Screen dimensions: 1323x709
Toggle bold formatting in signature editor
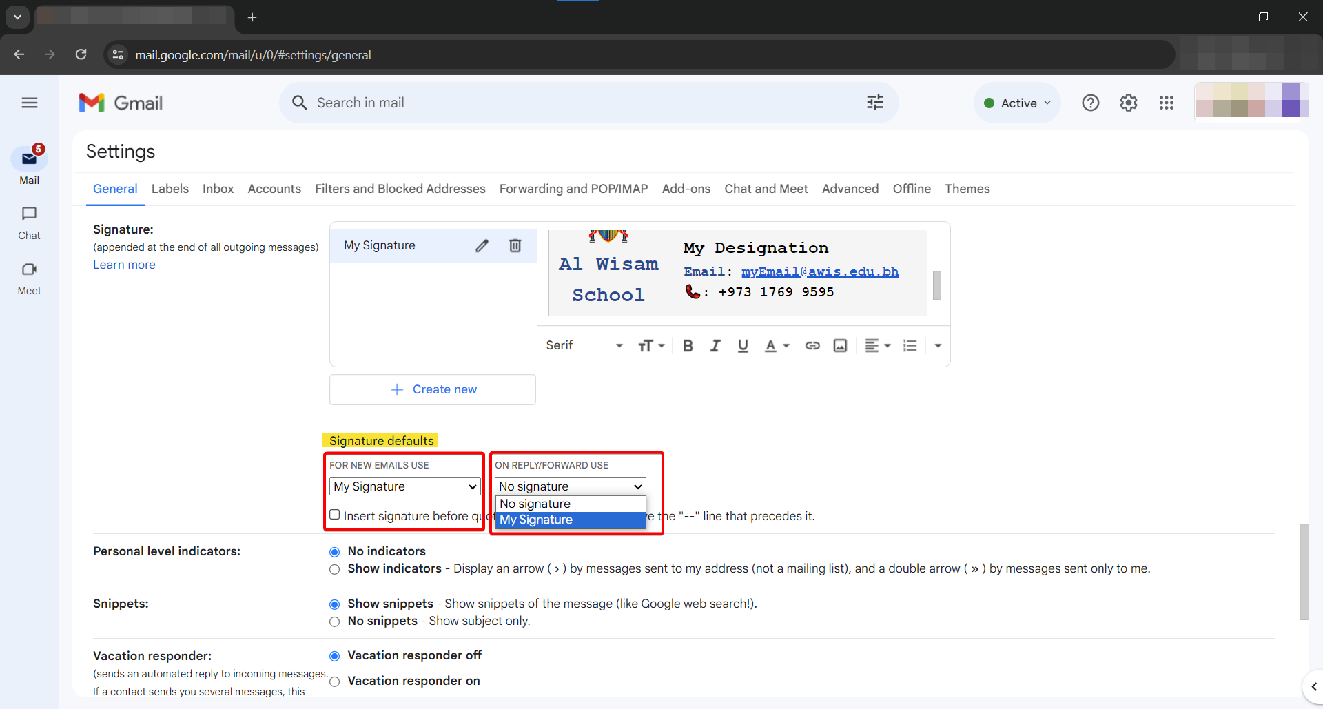click(x=687, y=346)
